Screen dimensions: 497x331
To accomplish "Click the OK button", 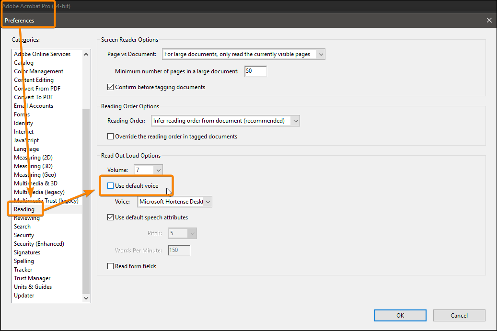I will (400, 315).
